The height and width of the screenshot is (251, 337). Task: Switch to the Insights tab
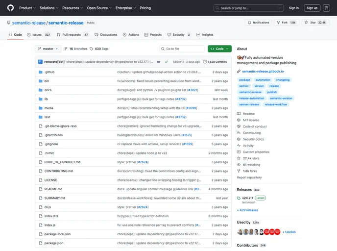point(205,35)
